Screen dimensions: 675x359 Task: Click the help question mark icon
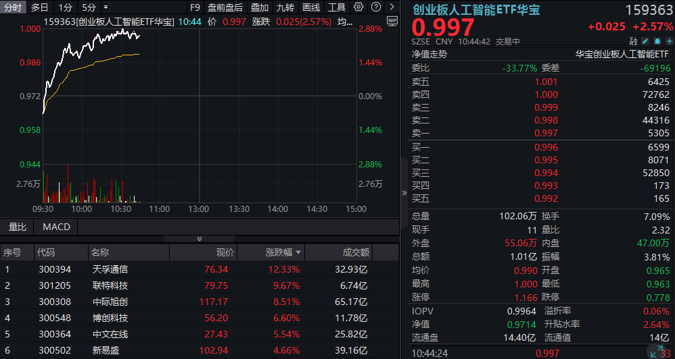[374, 7]
